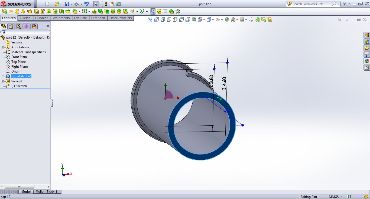Select the Extruded Boss/Base tool
Viewport: 370px width, 199px height.
click(x=5, y=11)
